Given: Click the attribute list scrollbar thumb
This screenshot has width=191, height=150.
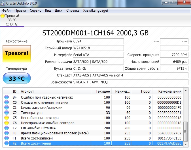Looking at the screenshot, I should [186, 132].
